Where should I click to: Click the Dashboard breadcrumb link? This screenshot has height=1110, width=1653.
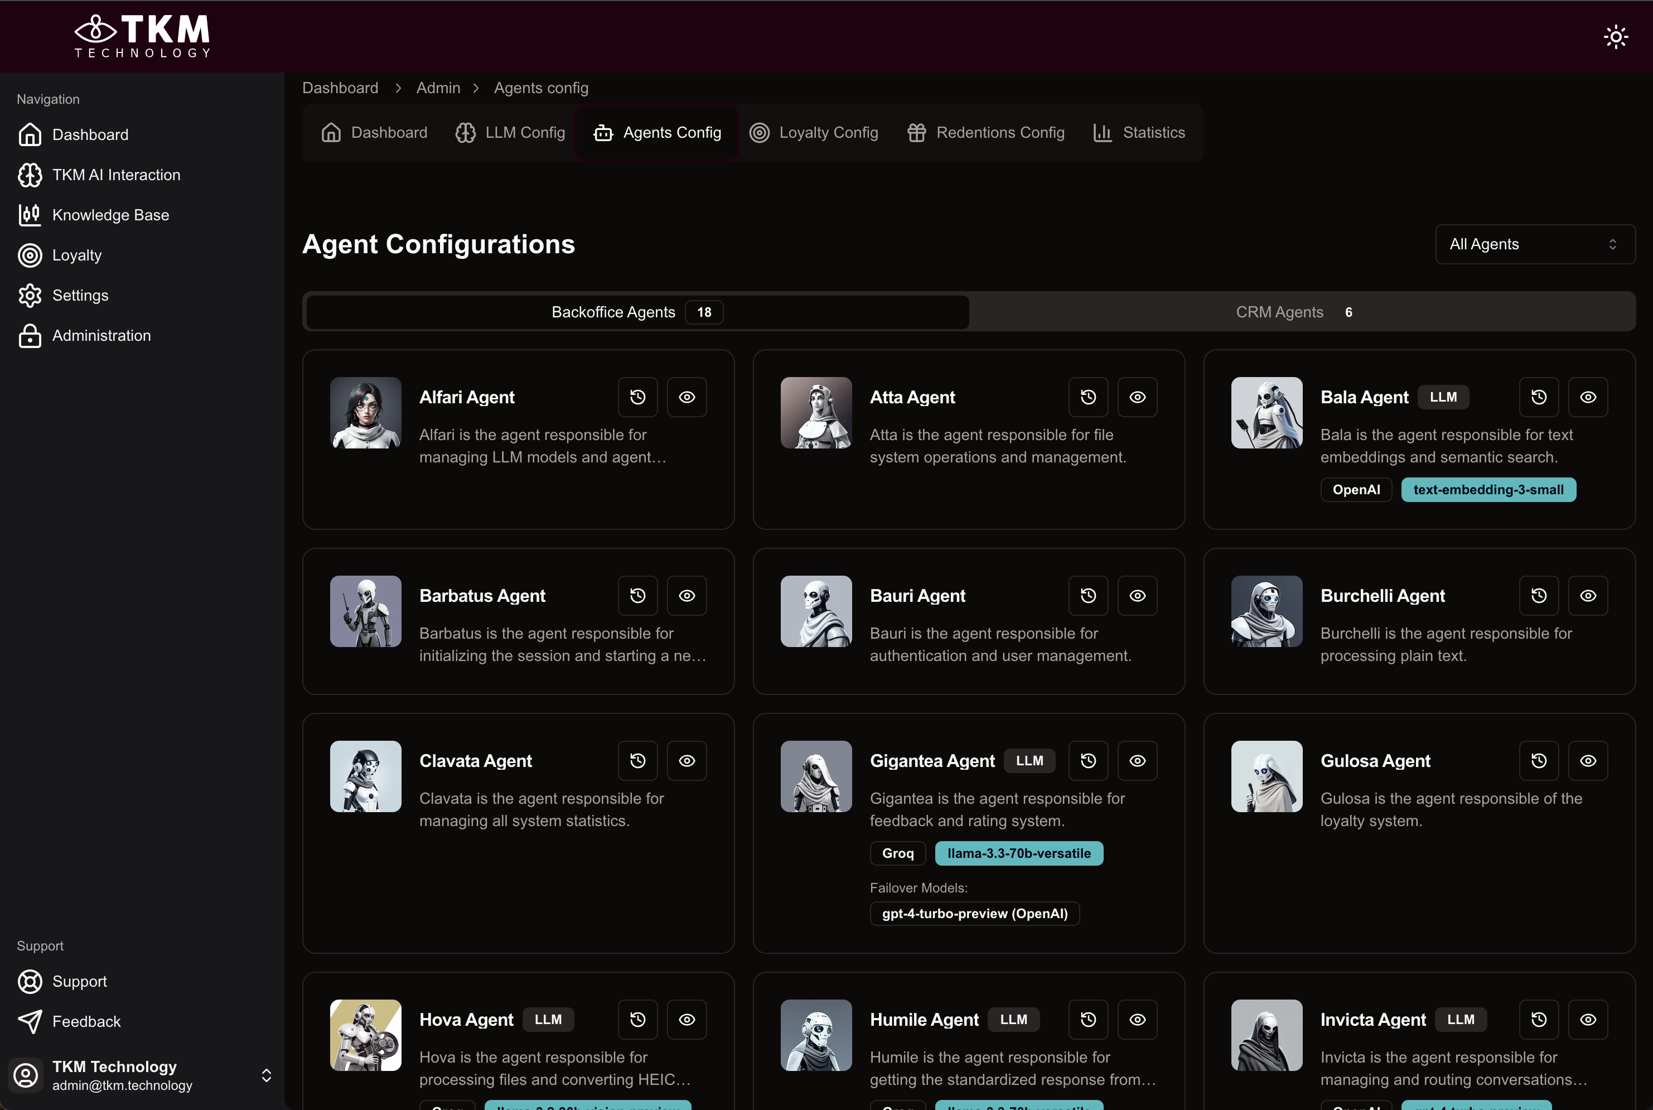point(340,88)
